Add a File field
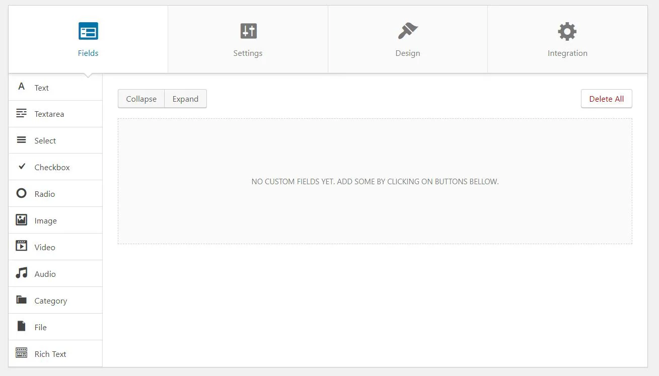 coord(55,327)
